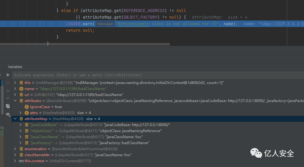Expand the 'enumeration' variable node
This screenshot has width=304, height=167.
(x=15, y=149)
